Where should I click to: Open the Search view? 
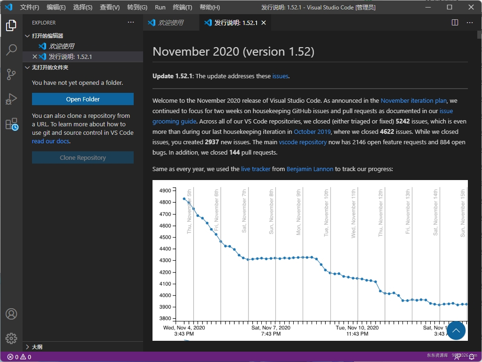point(11,50)
